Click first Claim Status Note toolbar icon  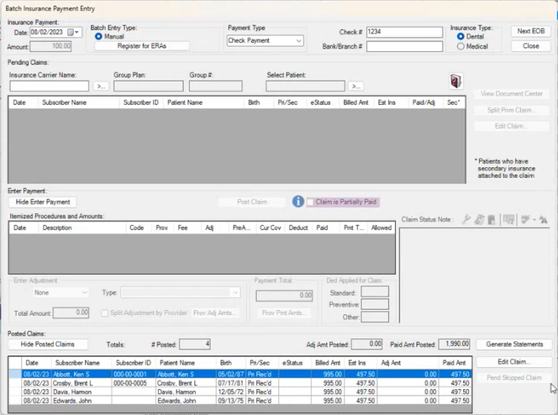(x=466, y=219)
